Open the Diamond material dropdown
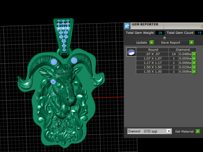The height and width of the screenshot is (152, 203). tap(169, 131)
